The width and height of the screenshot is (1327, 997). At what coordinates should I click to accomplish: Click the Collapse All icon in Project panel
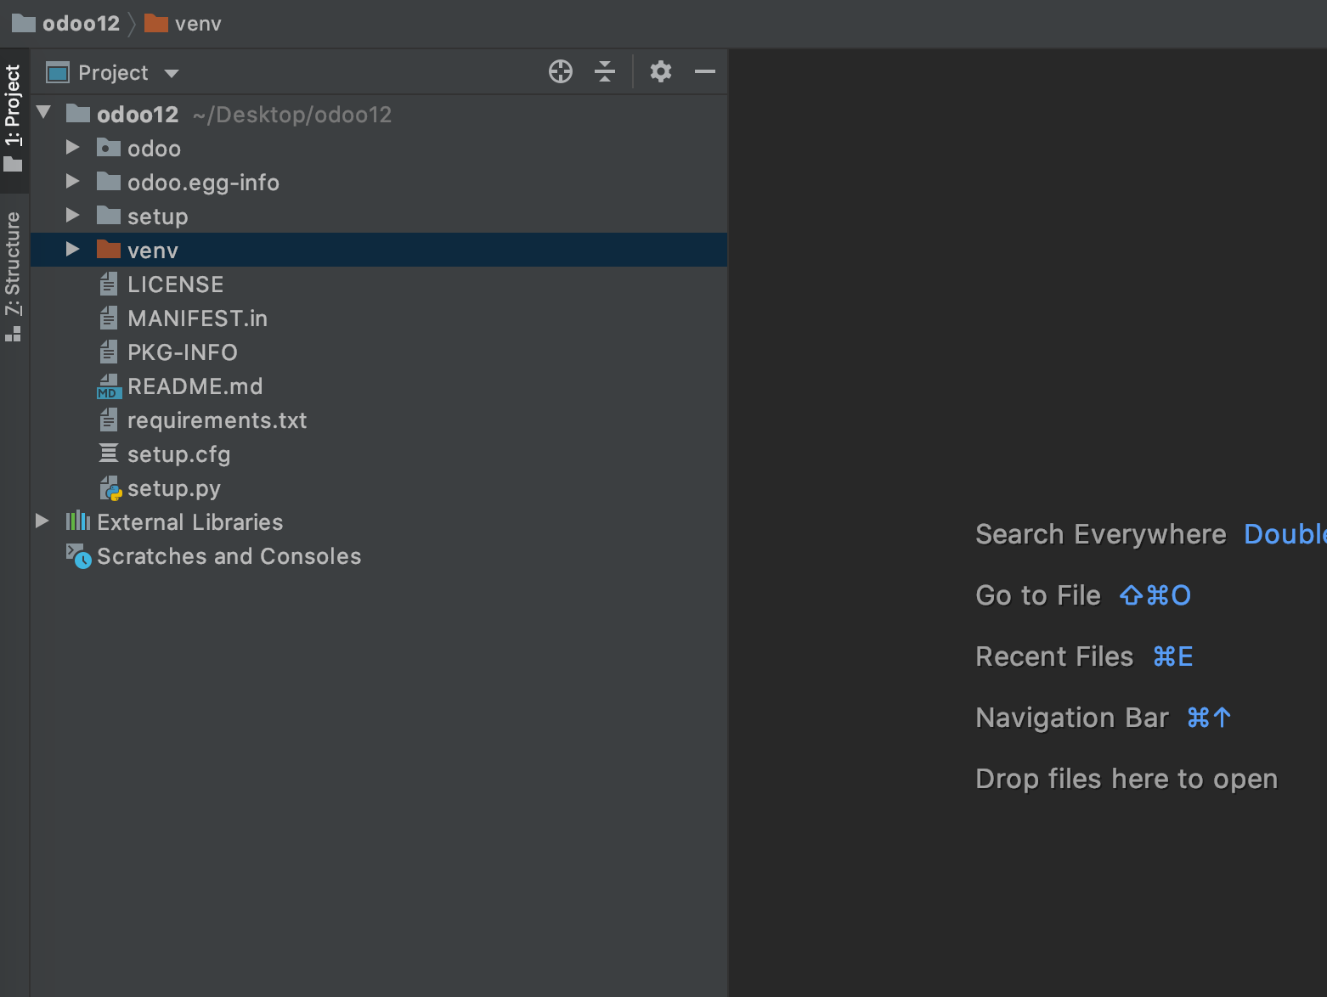(x=605, y=72)
